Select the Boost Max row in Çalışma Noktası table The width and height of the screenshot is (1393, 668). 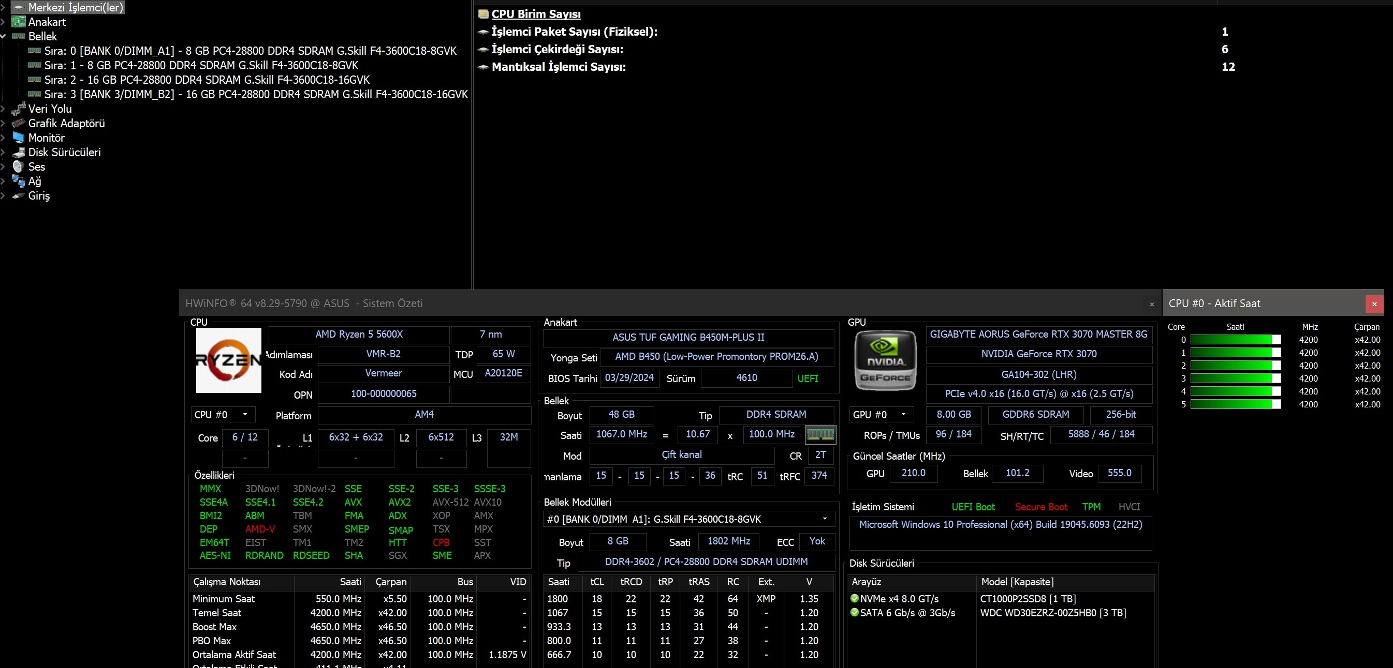(x=359, y=627)
